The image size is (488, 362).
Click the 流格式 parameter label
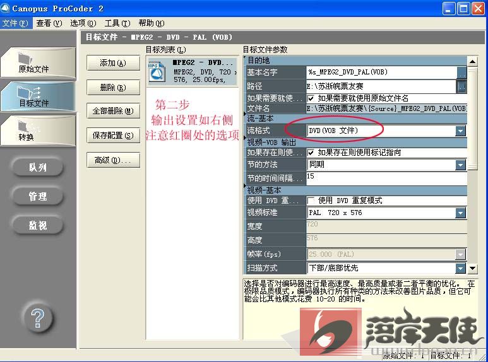258,131
